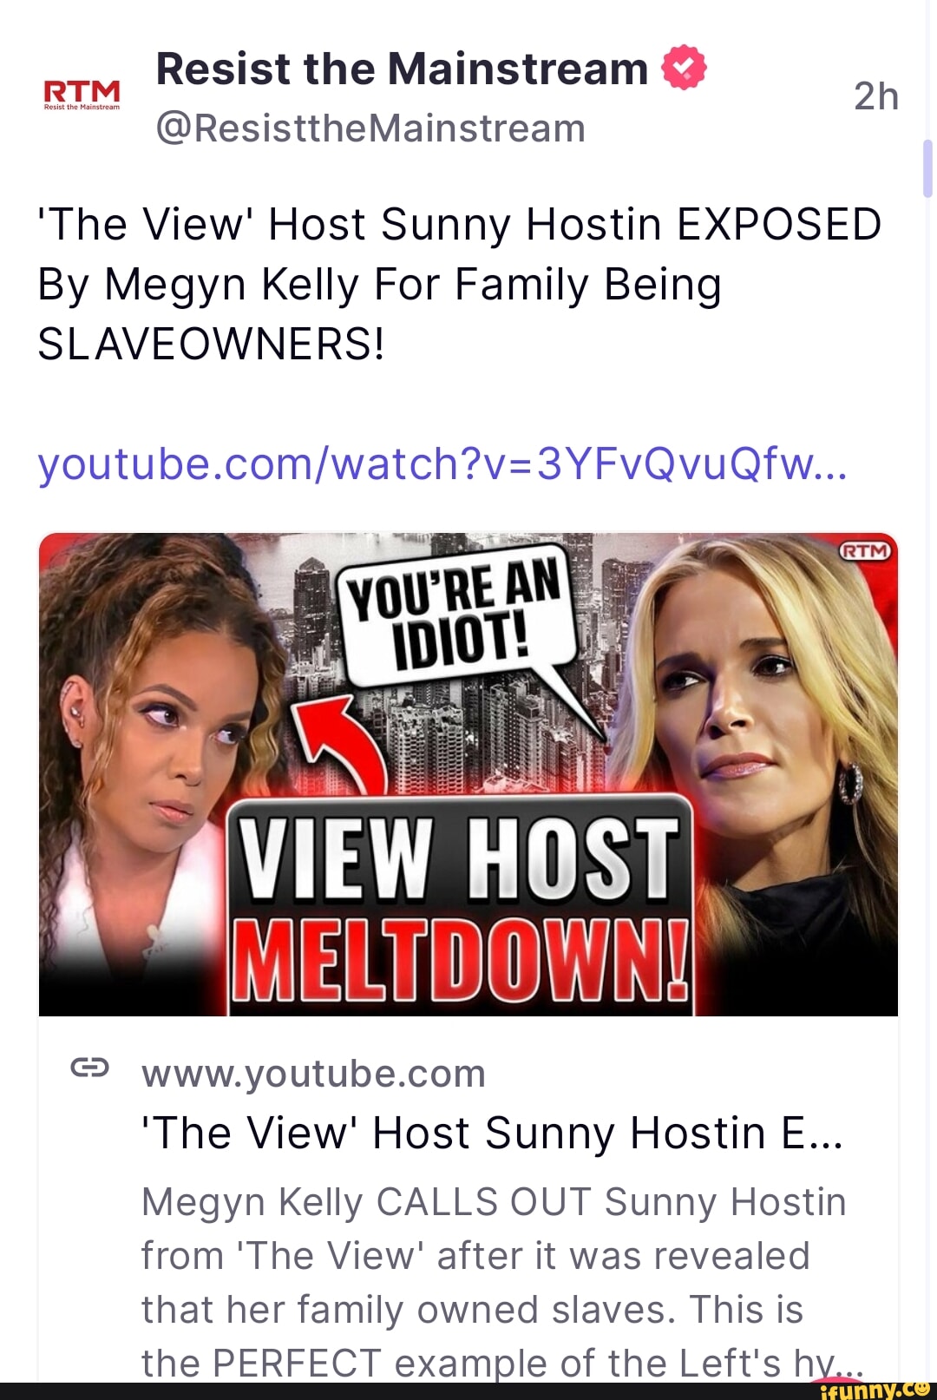Click the scrollbar handle at right edge
Viewport: 937px width, 1400px height.
927,168
